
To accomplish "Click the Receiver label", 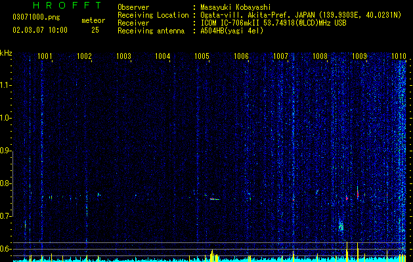I will [x=133, y=23].
